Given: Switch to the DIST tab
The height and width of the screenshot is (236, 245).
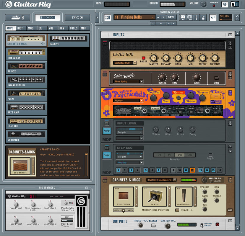Looking at the screenshot, I should pyautogui.click(x=21, y=28).
